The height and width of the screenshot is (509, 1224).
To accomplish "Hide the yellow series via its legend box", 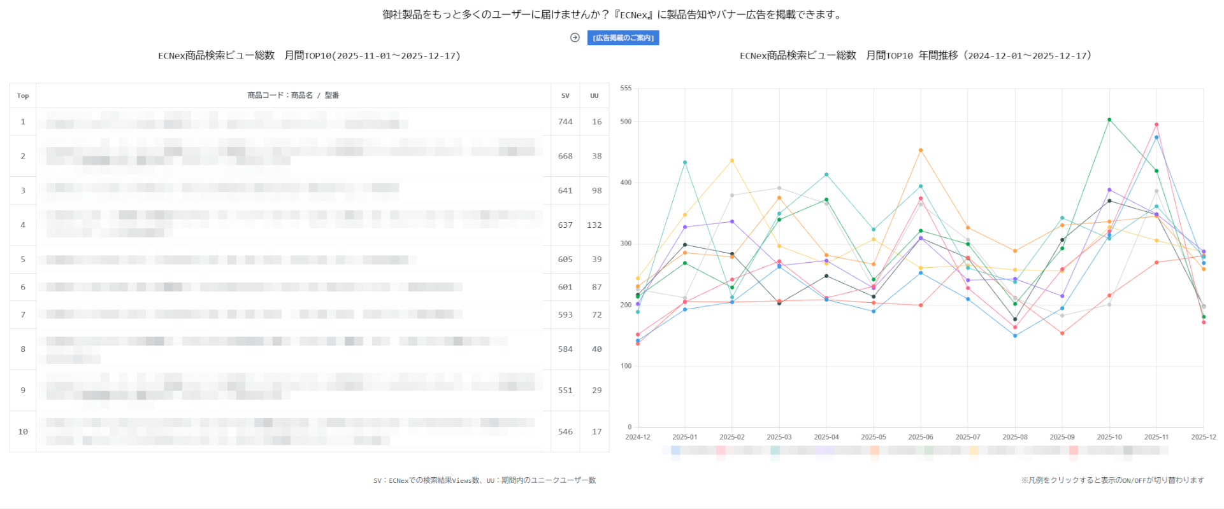I will pyautogui.click(x=974, y=450).
